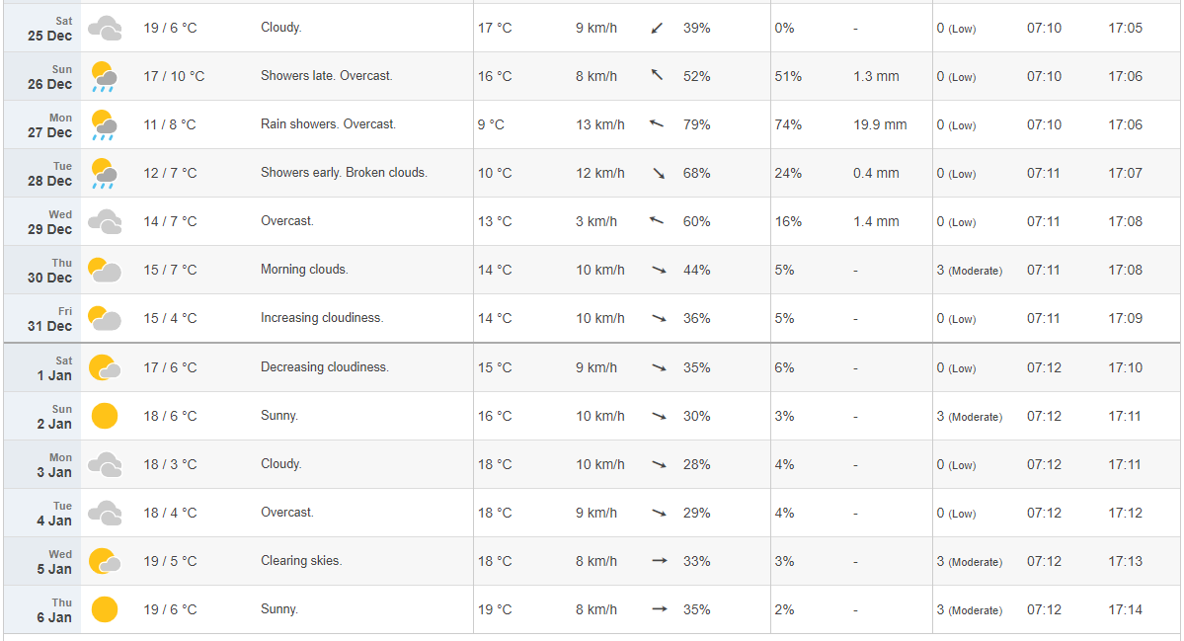Click the sunny icon for Sun 2 Jan
Screen dimensions: 1184x641
point(104,416)
